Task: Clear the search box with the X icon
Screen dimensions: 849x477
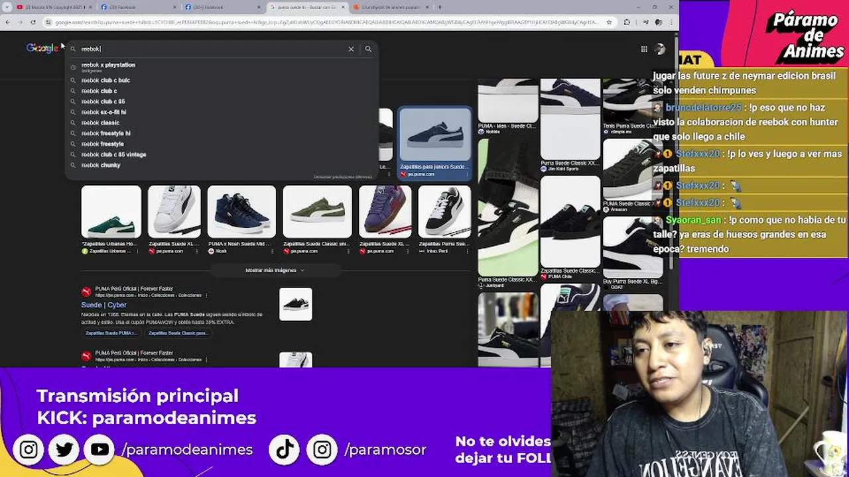Action: [x=351, y=49]
